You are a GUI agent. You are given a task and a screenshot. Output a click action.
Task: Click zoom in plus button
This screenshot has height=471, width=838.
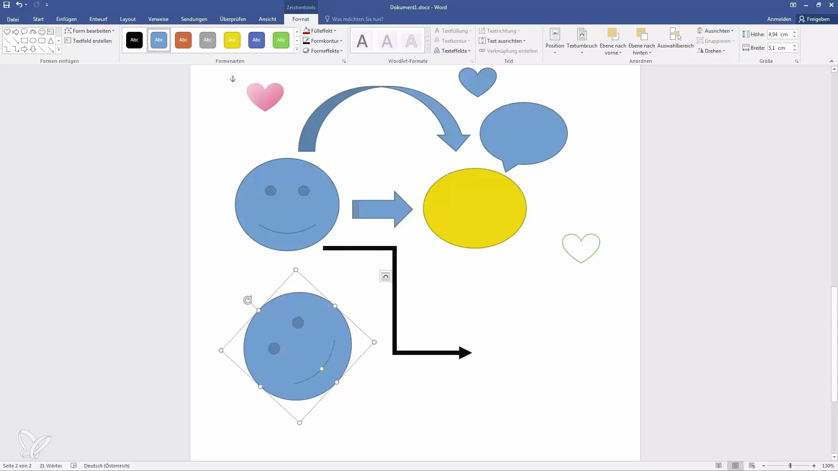click(x=814, y=466)
